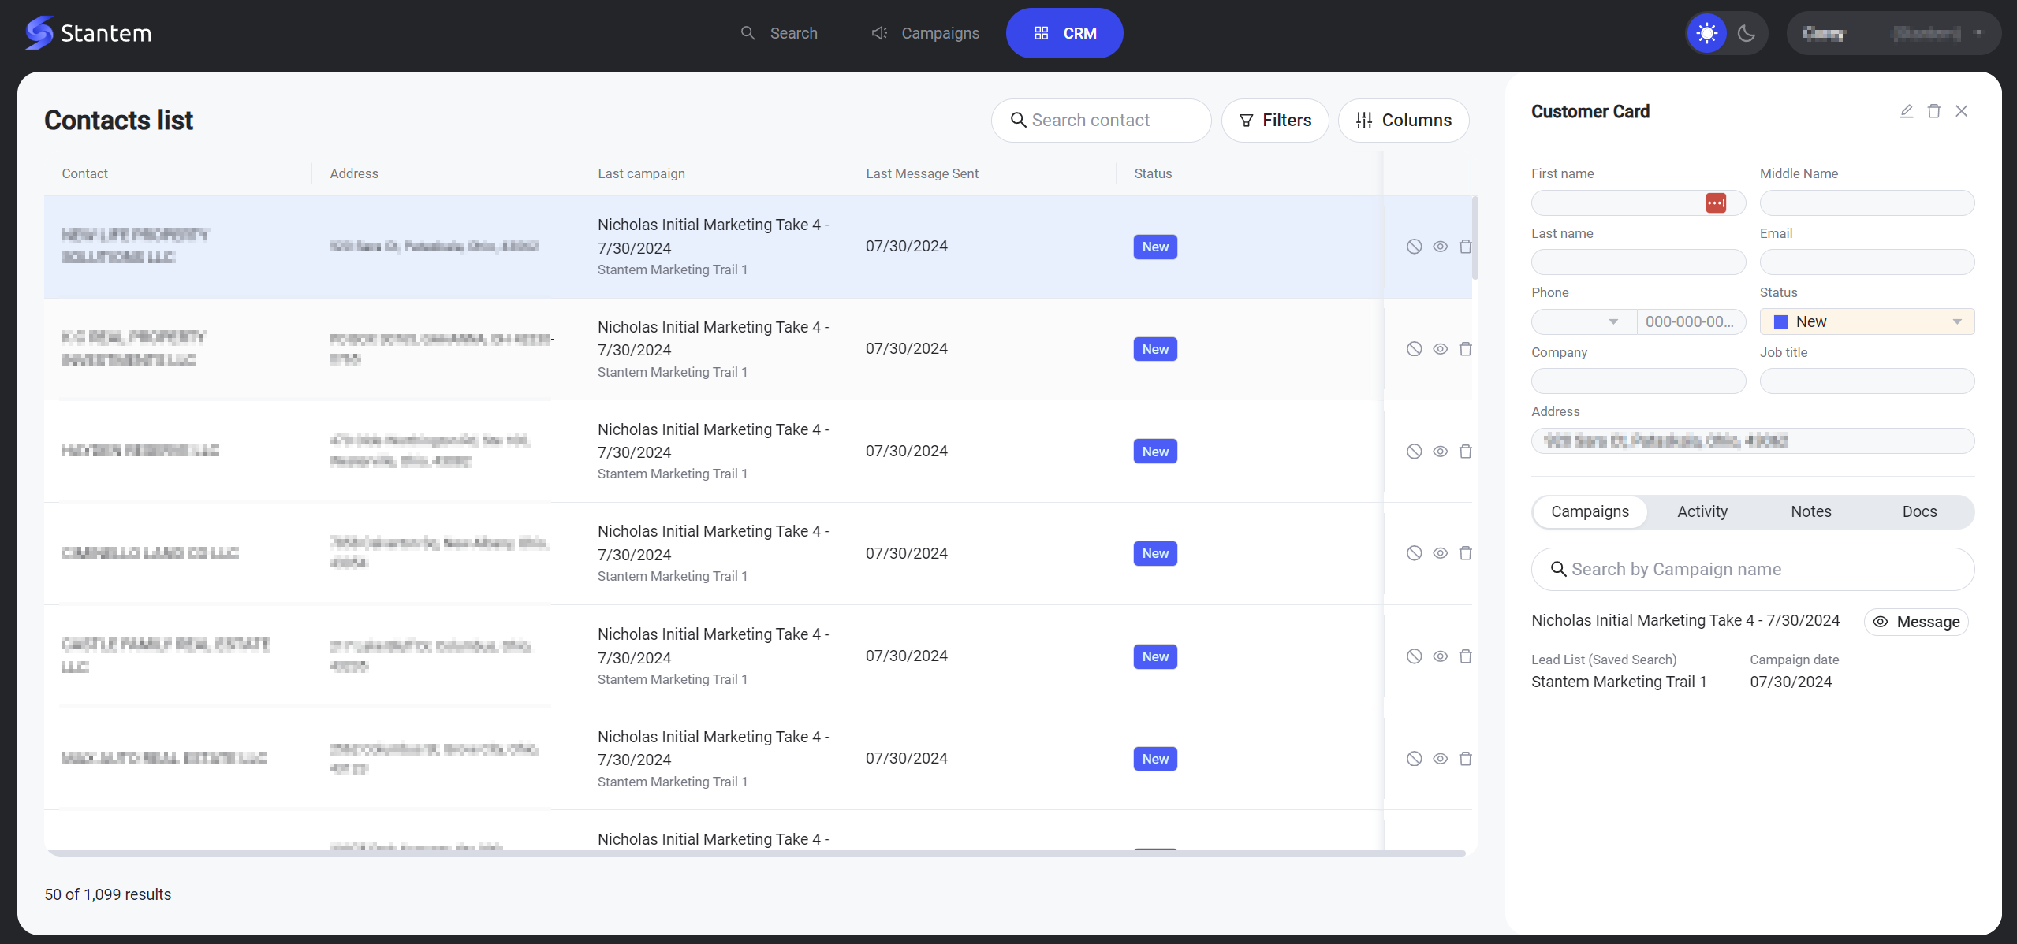This screenshot has height=944, width=2017.
Task: Delete second contact row via trash icon
Action: [1465, 349]
